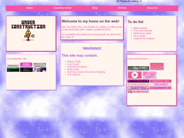Click the Hey! You there! welcome paragraph

coord(92,28)
